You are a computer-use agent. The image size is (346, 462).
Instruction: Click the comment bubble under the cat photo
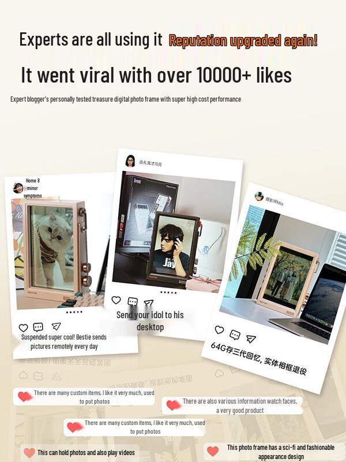point(38,327)
